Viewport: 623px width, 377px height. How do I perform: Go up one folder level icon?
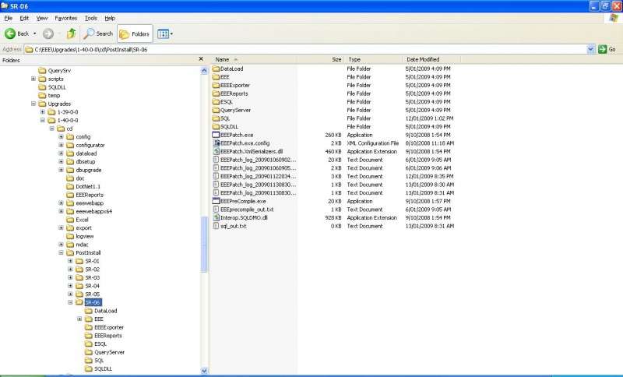point(71,33)
